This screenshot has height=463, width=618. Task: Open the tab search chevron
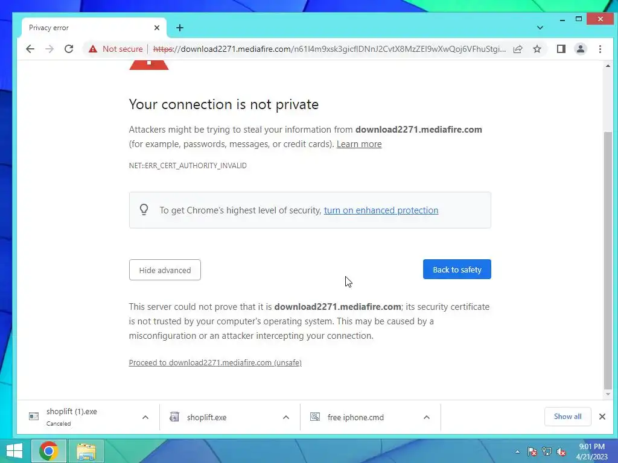pyautogui.click(x=540, y=28)
